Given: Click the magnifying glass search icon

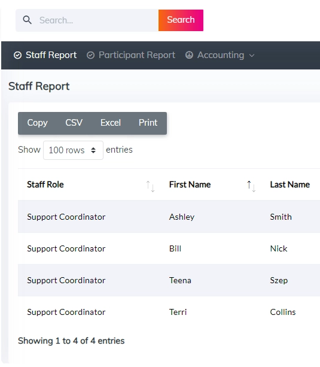Looking at the screenshot, I should [x=27, y=20].
